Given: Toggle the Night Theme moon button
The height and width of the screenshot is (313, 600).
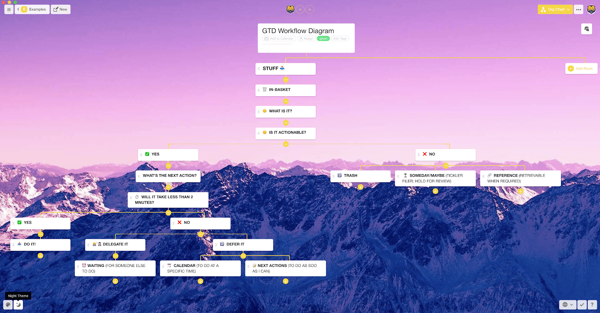Looking at the screenshot, I should point(18,305).
